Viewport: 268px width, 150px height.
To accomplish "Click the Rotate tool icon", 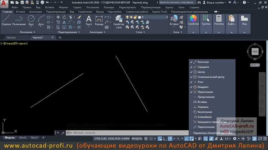I will click(x=64, y=17).
